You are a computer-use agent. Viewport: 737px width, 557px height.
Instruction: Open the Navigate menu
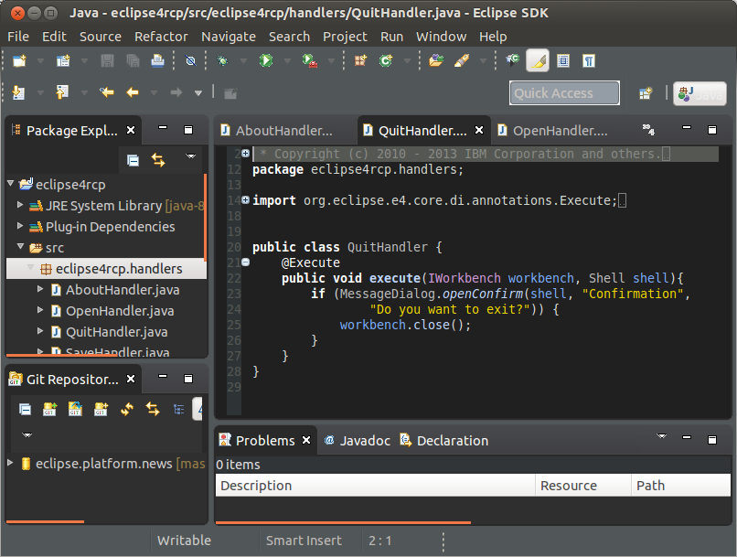[x=229, y=37]
